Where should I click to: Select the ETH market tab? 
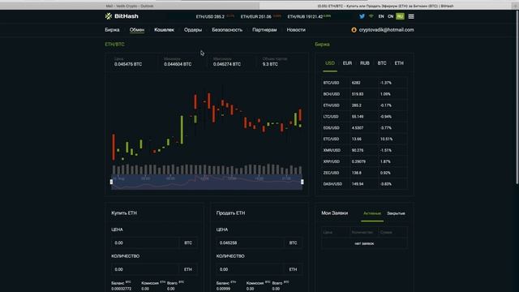[x=399, y=63]
